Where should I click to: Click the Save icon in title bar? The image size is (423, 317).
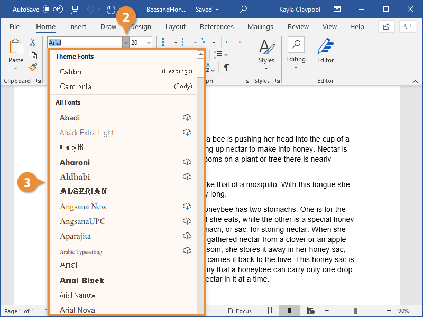click(75, 10)
